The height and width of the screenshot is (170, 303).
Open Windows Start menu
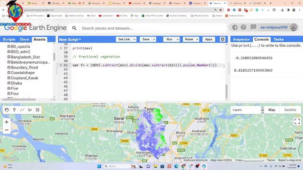(x=99, y=166)
